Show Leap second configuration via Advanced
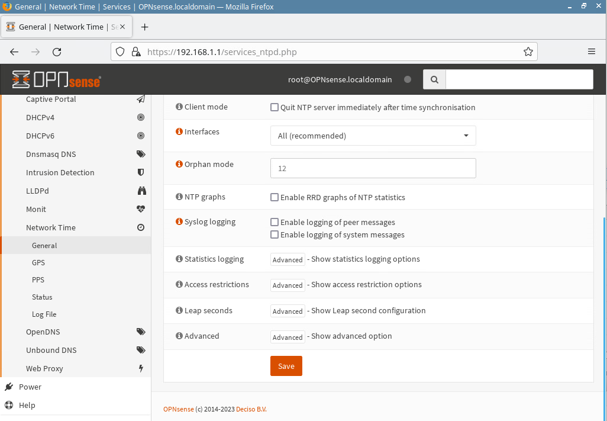 point(288,311)
